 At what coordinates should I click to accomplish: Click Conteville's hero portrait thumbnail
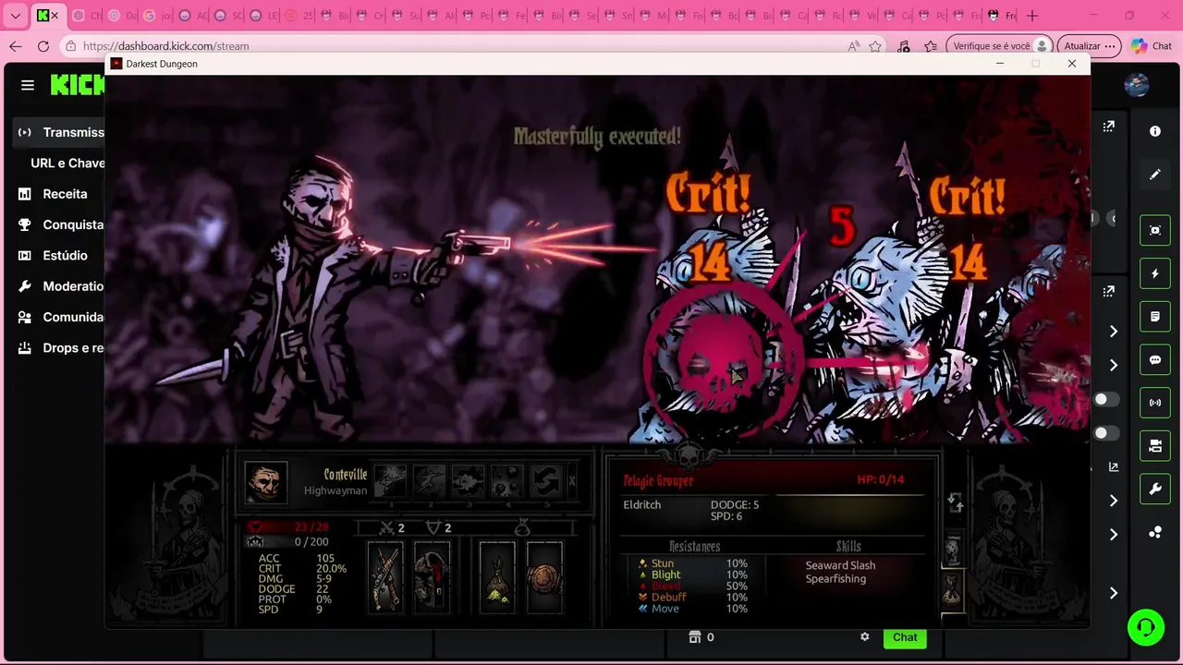click(x=265, y=482)
